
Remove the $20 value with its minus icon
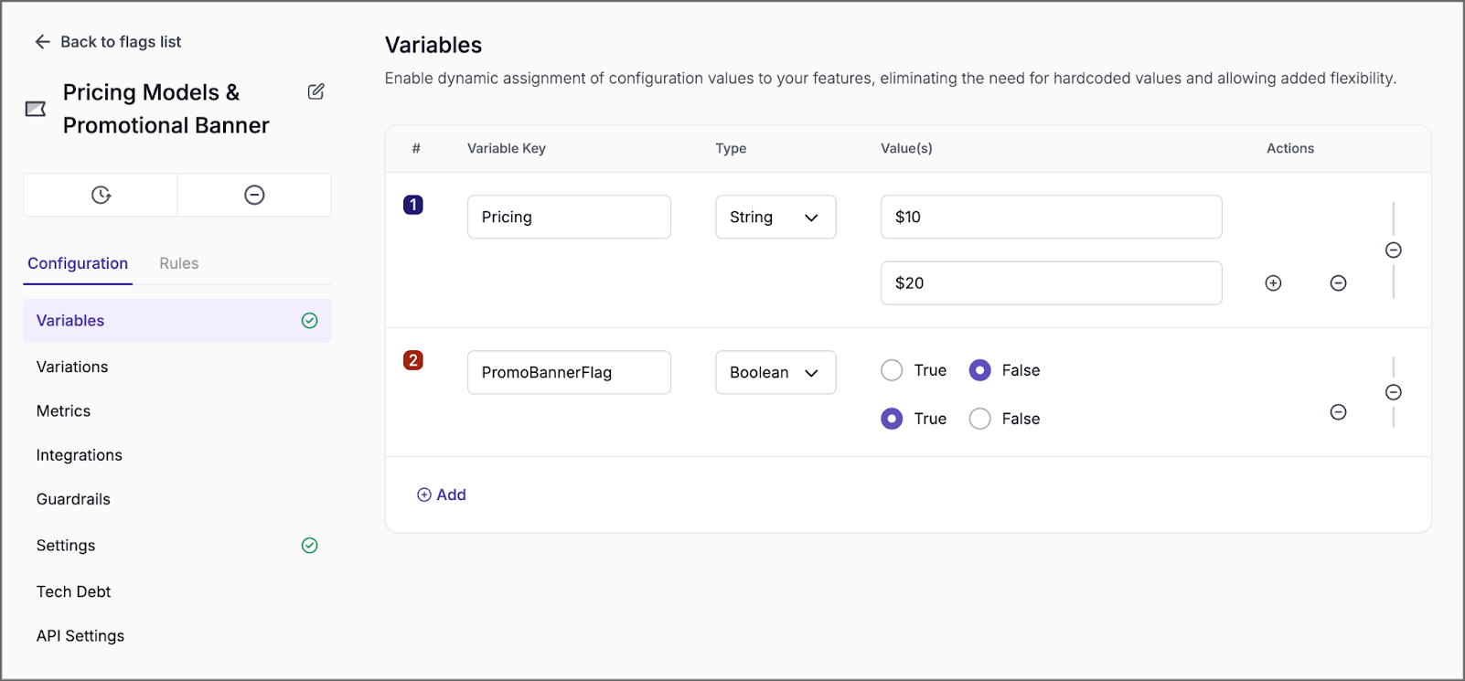click(x=1338, y=283)
